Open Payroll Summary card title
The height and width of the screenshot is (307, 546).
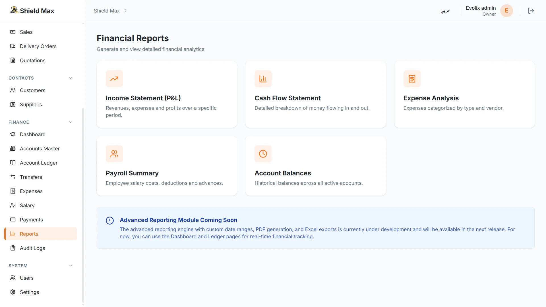132,173
